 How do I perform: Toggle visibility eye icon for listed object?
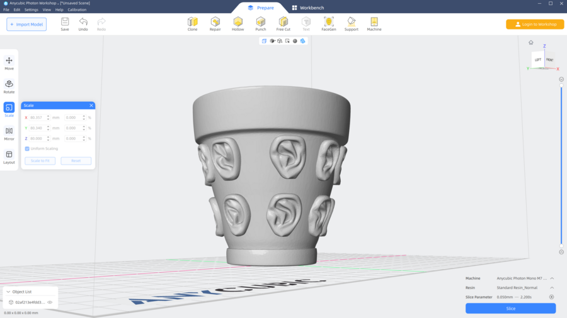click(50, 302)
